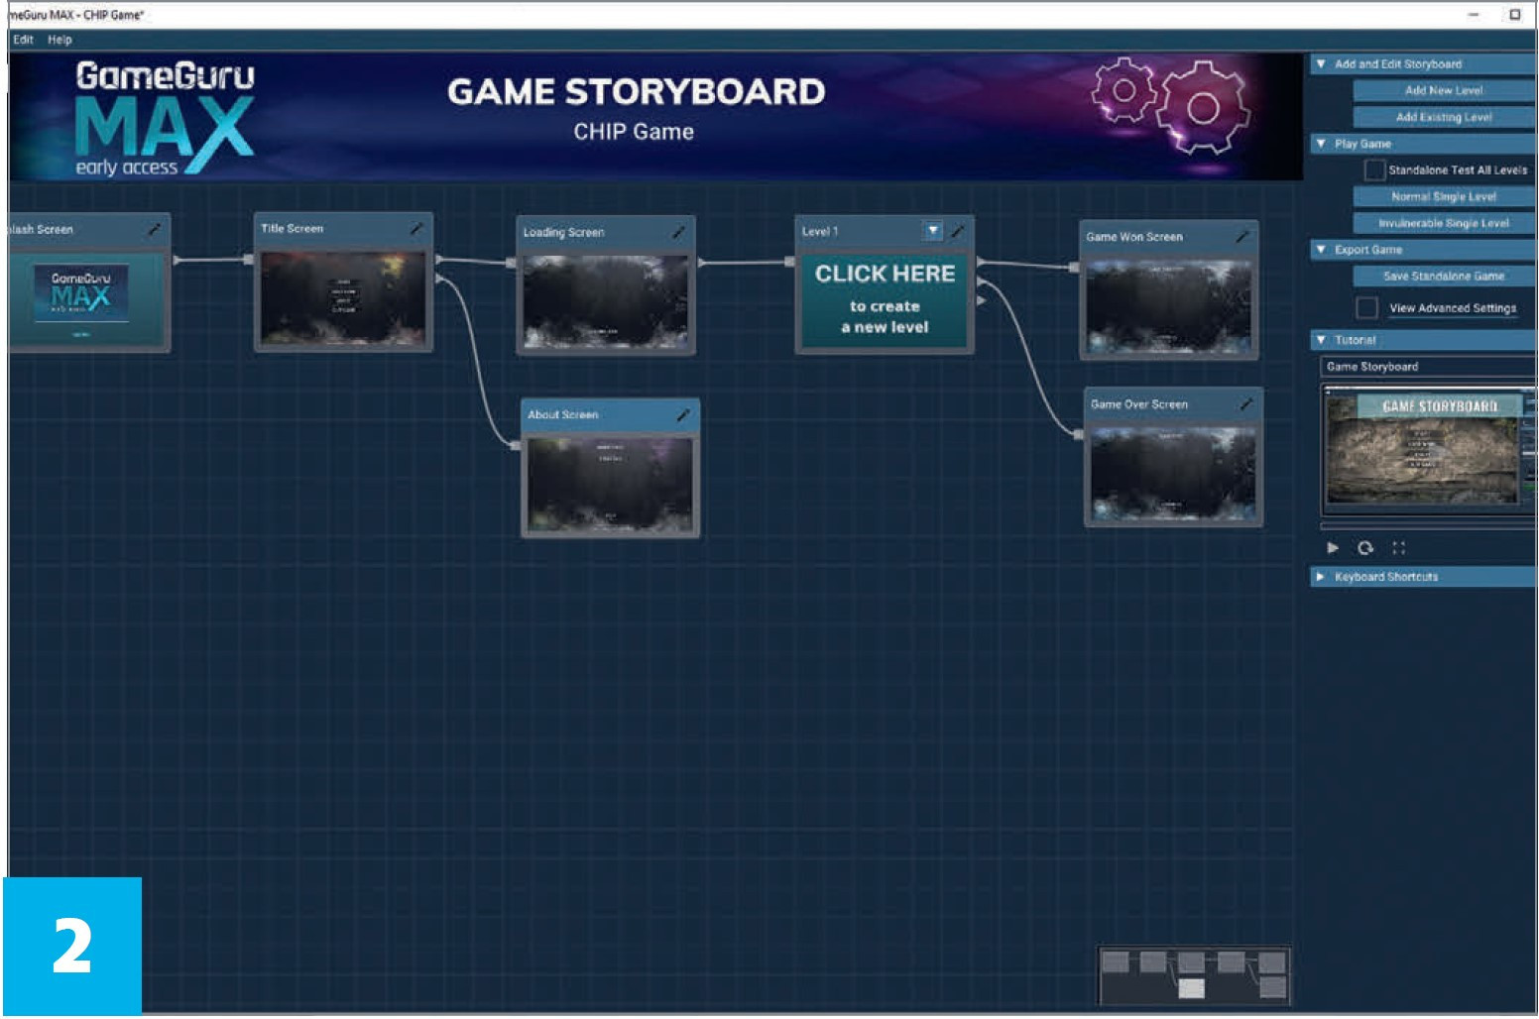
Task: Click the Title Screen edit pencil icon
Action: click(416, 228)
